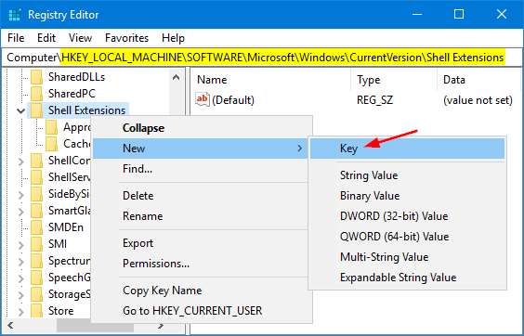Click the SideBySide folder icon
This screenshot has height=336, width=524.
[37, 194]
